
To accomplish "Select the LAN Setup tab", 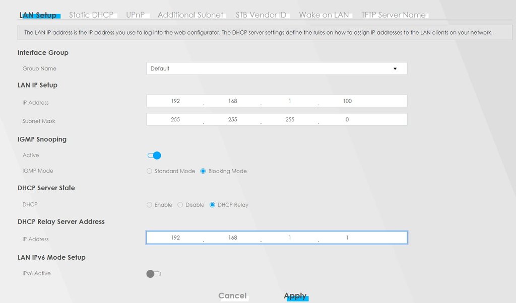I will point(38,15).
